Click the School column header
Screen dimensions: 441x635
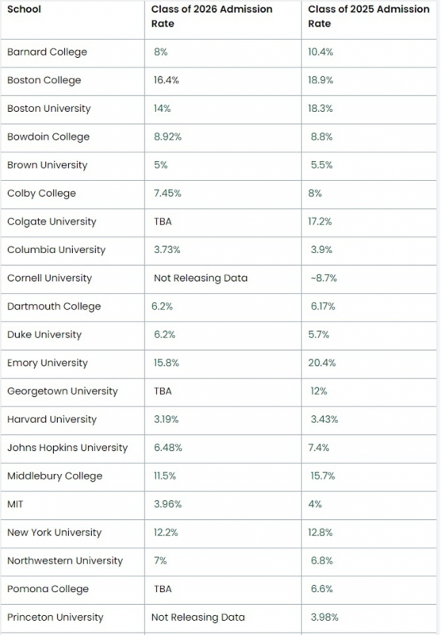tap(24, 9)
